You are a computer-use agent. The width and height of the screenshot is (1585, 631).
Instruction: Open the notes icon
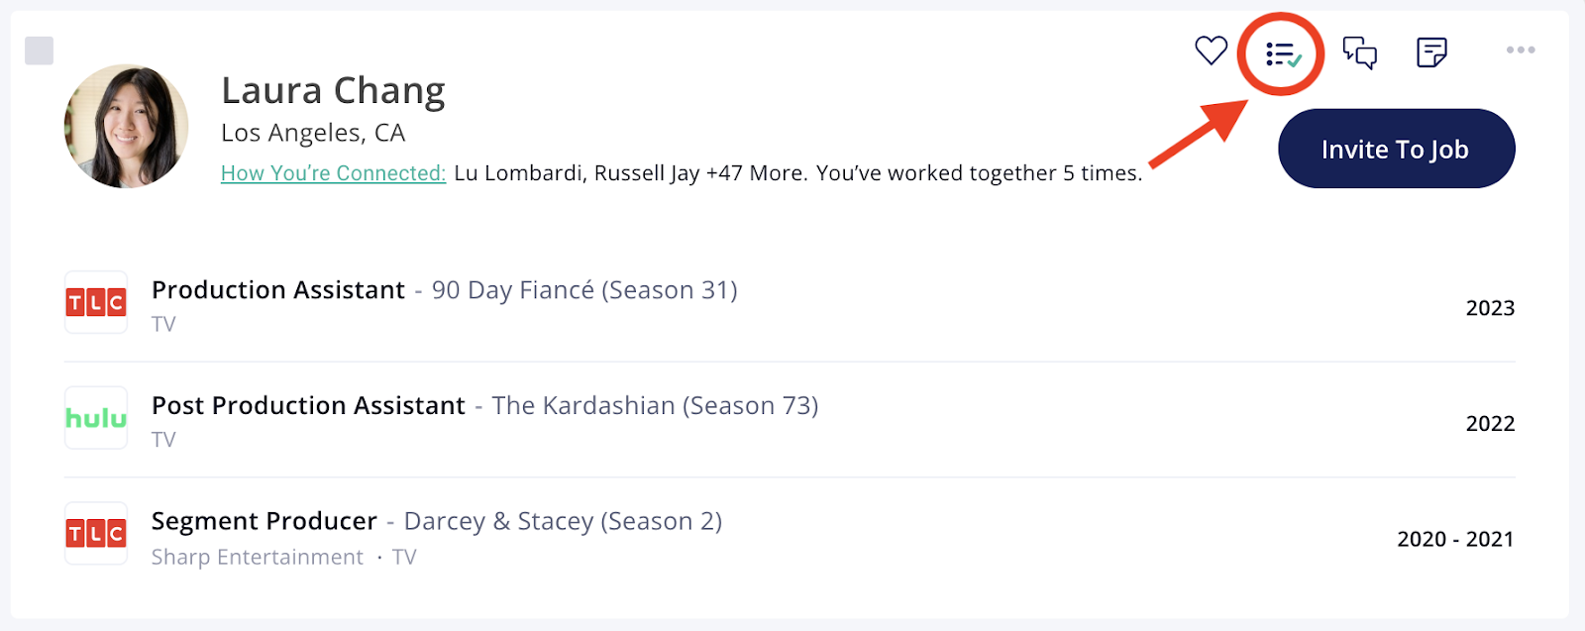(x=1431, y=53)
